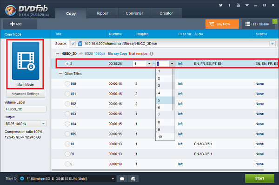Click the Main Movie copy mode icon

click(x=26, y=61)
